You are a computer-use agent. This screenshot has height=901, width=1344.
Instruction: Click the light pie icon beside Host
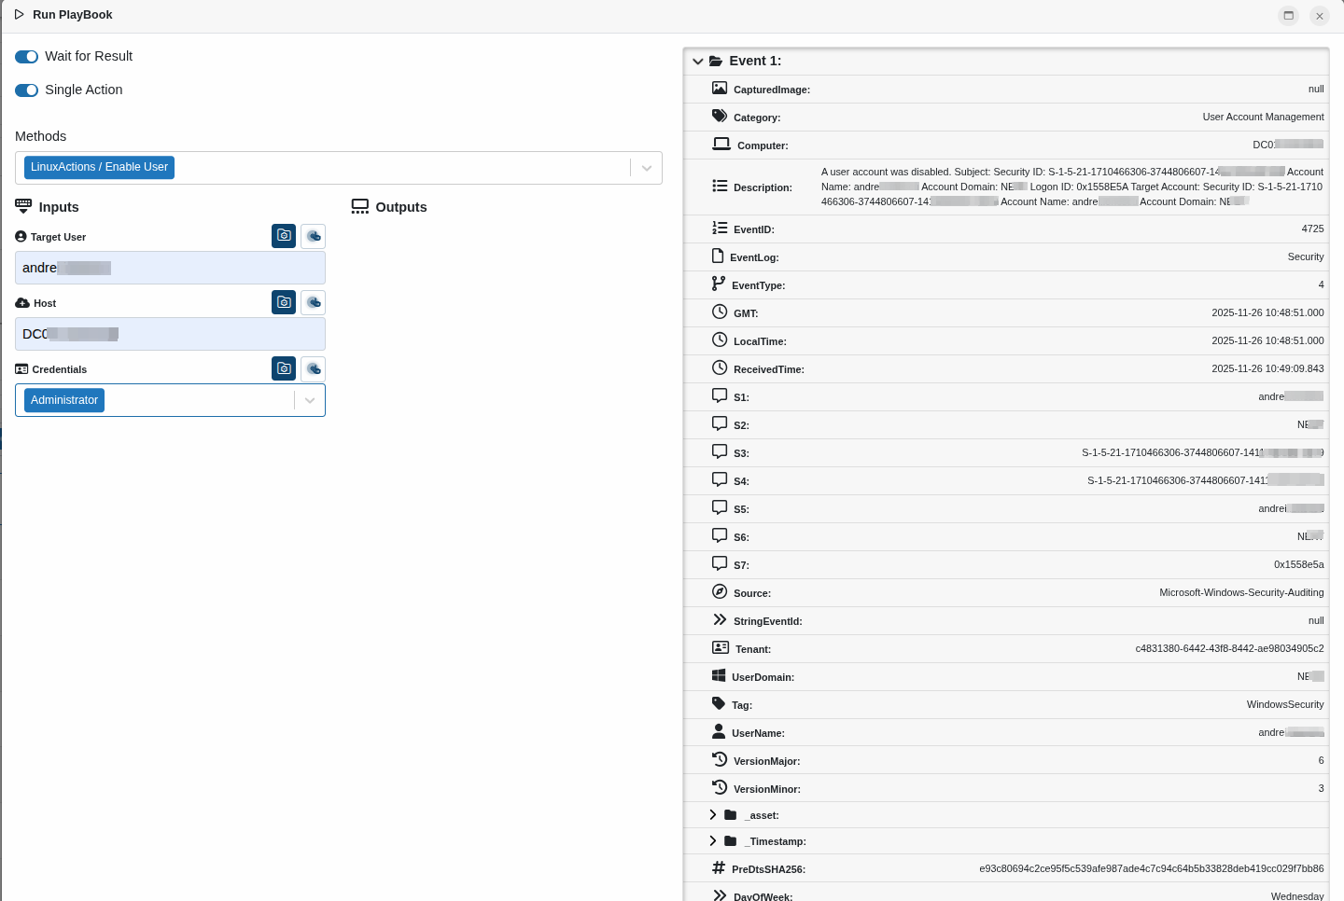(314, 302)
